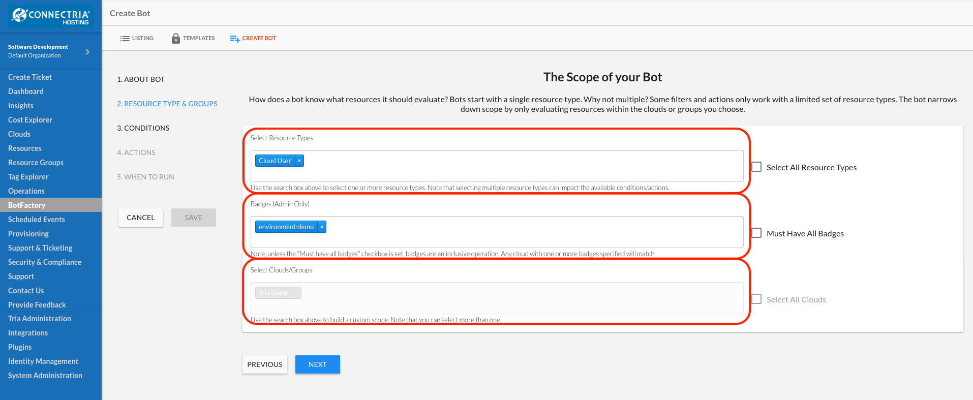Go to step 1 About Bot

coord(141,79)
